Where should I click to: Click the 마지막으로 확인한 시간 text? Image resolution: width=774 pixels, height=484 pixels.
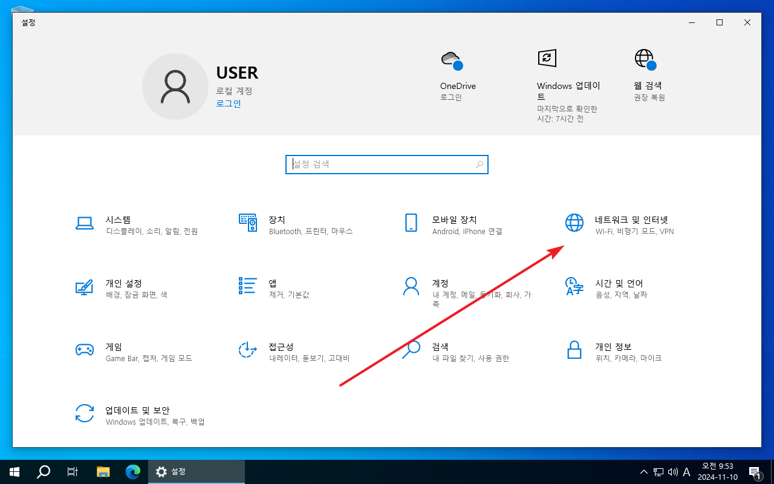(x=567, y=114)
